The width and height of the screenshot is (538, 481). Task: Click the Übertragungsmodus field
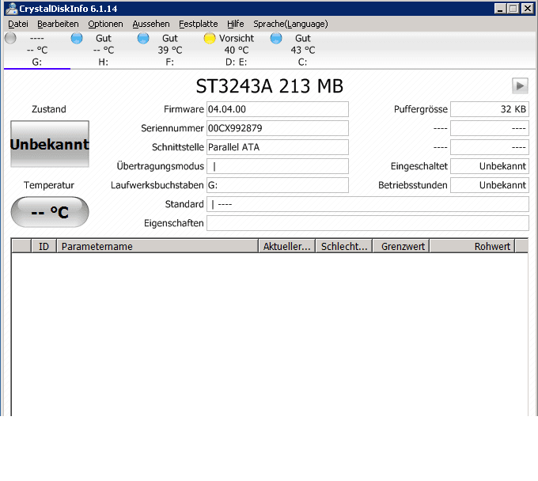pyautogui.click(x=278, y=166)
